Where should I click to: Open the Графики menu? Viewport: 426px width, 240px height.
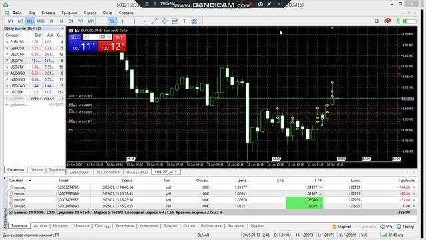tap(69, 13)
